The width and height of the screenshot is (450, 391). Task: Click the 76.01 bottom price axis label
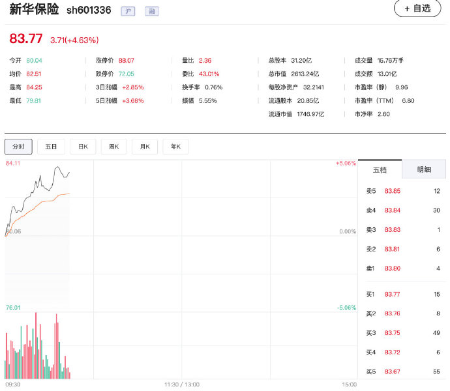(13, 308)
